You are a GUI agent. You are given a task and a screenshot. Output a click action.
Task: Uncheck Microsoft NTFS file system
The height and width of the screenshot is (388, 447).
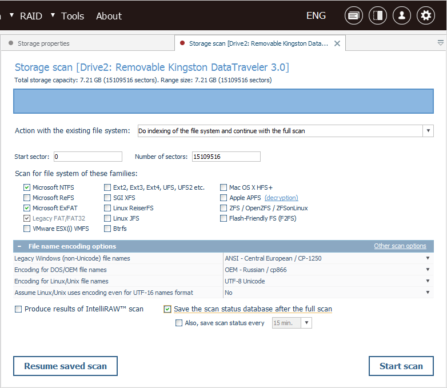coord(27,187)
